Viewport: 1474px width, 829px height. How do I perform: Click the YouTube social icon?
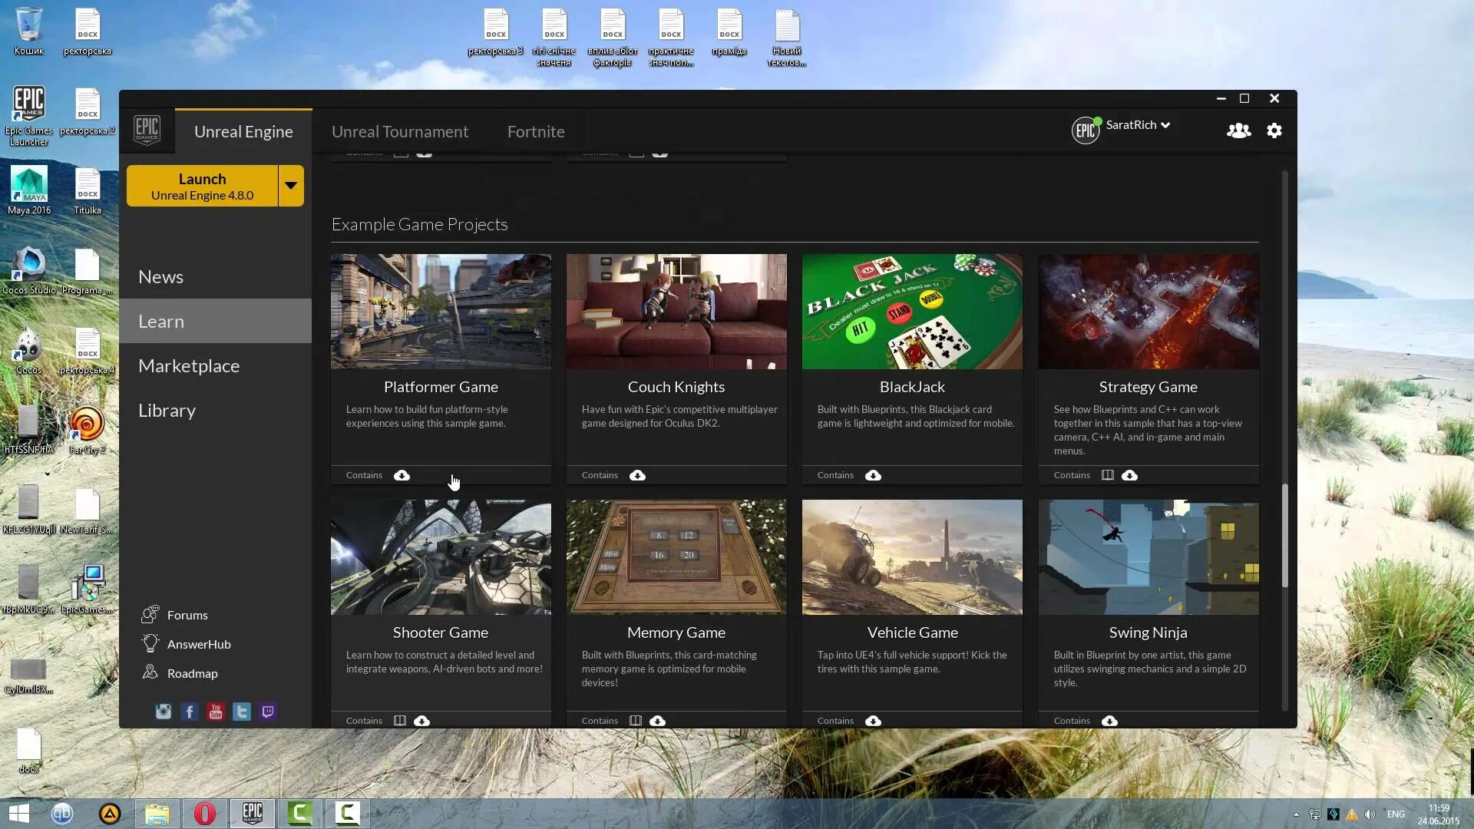(x=216, y=712)
